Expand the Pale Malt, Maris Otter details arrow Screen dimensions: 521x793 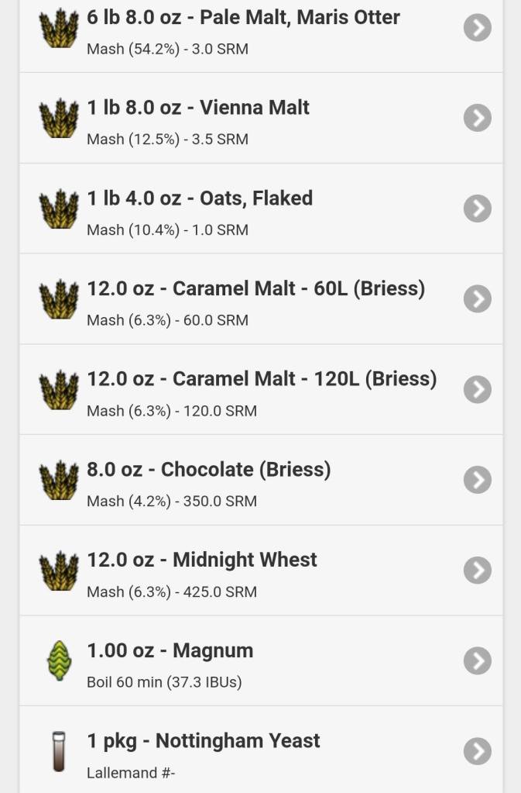click(478, 28)
